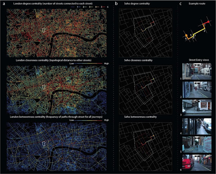This screenshot has width=216, height=174.
Task: Select the "Soho closeness centrality" heading
Action: coord(138,60)
